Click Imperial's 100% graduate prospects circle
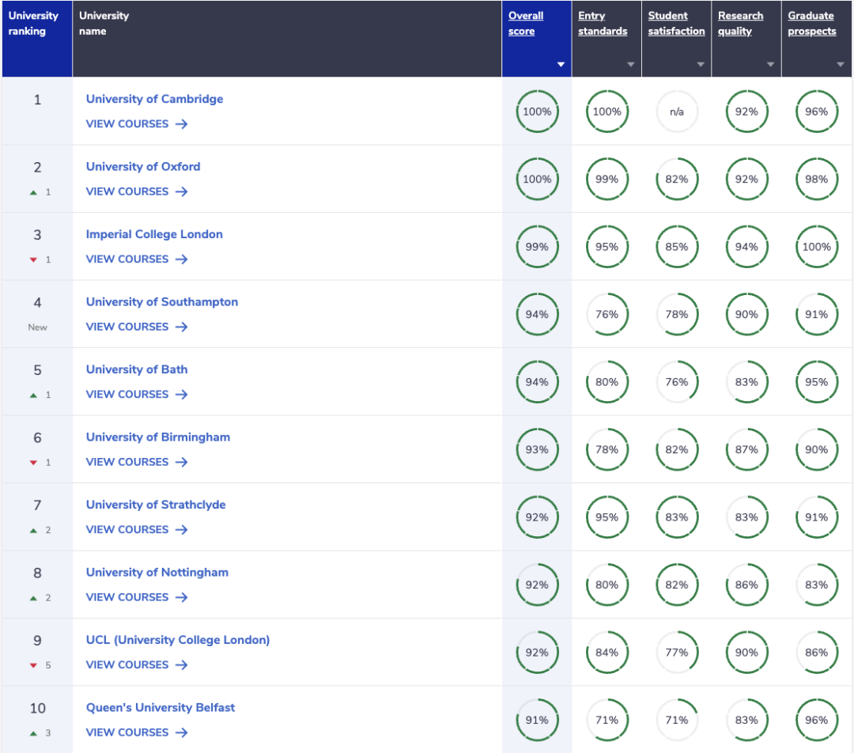Viewport: 854px width, 753px height. coord(816,247)
